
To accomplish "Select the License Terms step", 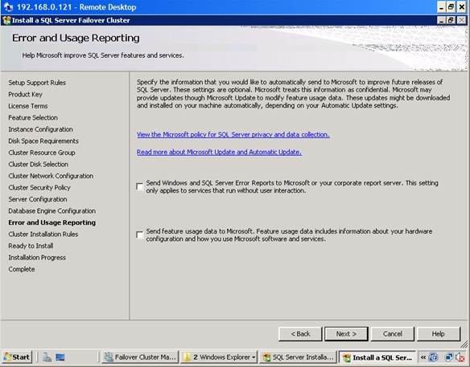I will pyautogui.click(x=28, y=106).
